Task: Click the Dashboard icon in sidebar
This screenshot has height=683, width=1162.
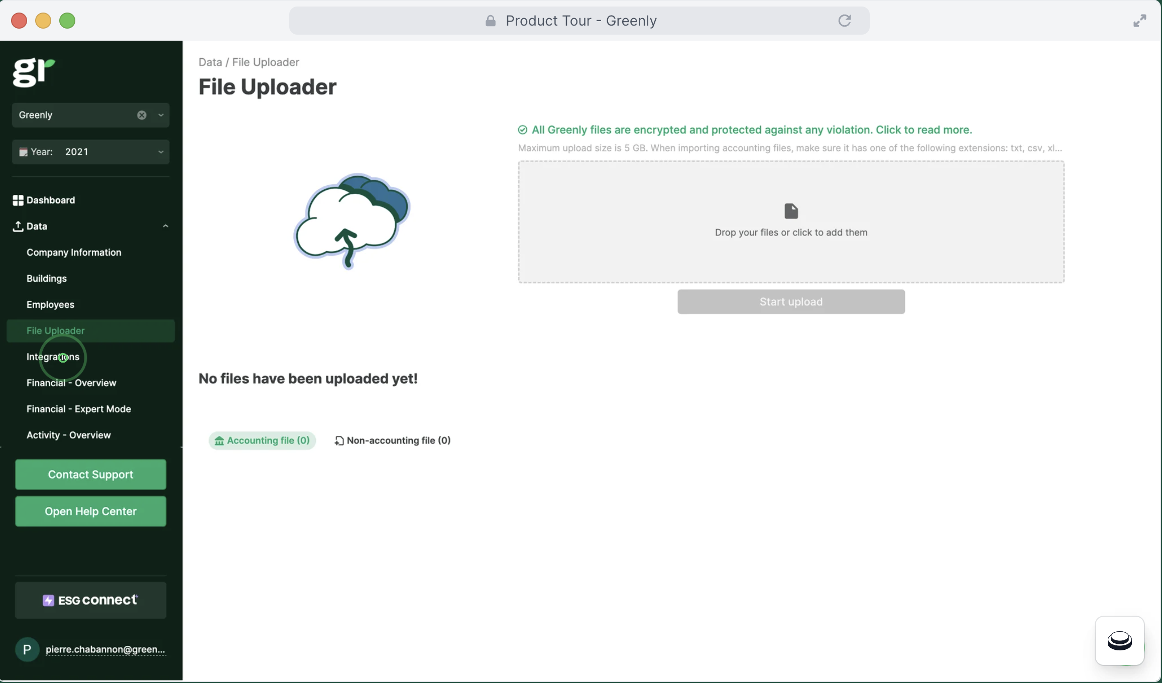Action: [17, 200]
